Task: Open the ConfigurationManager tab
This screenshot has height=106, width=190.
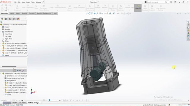Action: [x=10, y=19]
